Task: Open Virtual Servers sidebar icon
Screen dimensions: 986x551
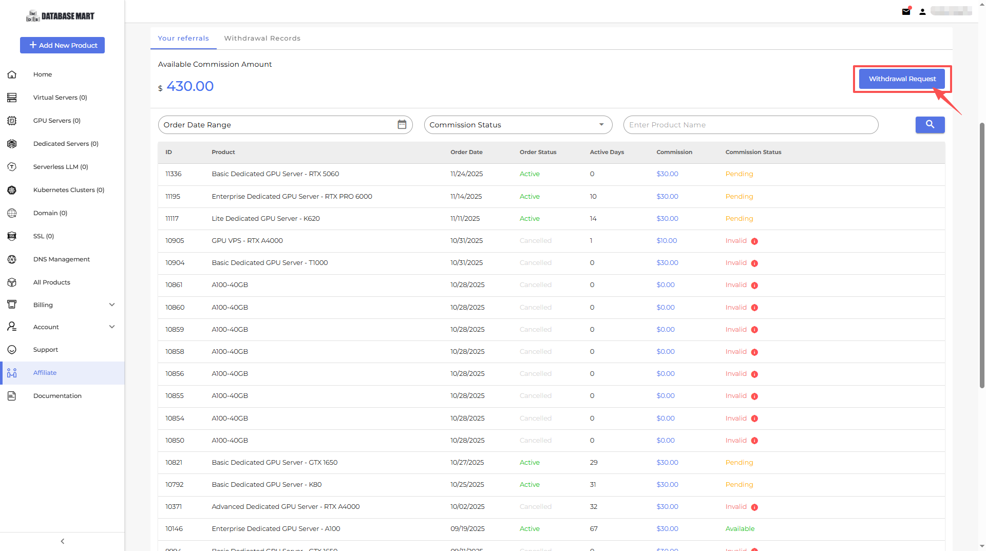Action: [x=12, y=98]
